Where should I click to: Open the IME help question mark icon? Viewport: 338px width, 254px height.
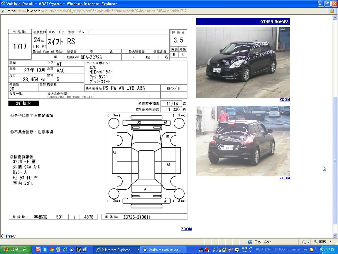pyautogui.click(x=237, y=250)
